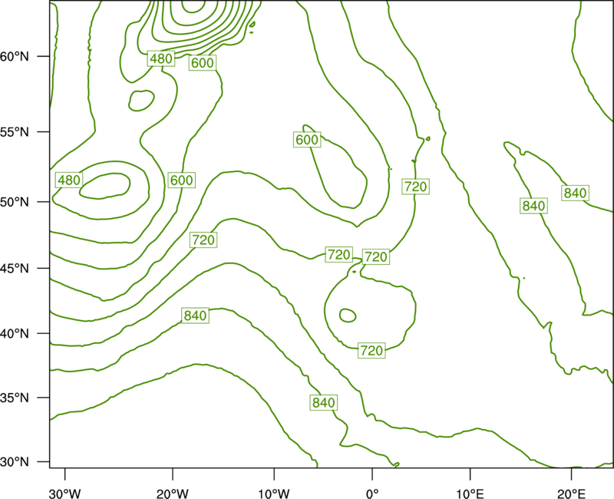This screenshot has width=614, height=499.
Task: Click the 840 contour label near 50°N, 16°E
Action: tap(533, 206)
